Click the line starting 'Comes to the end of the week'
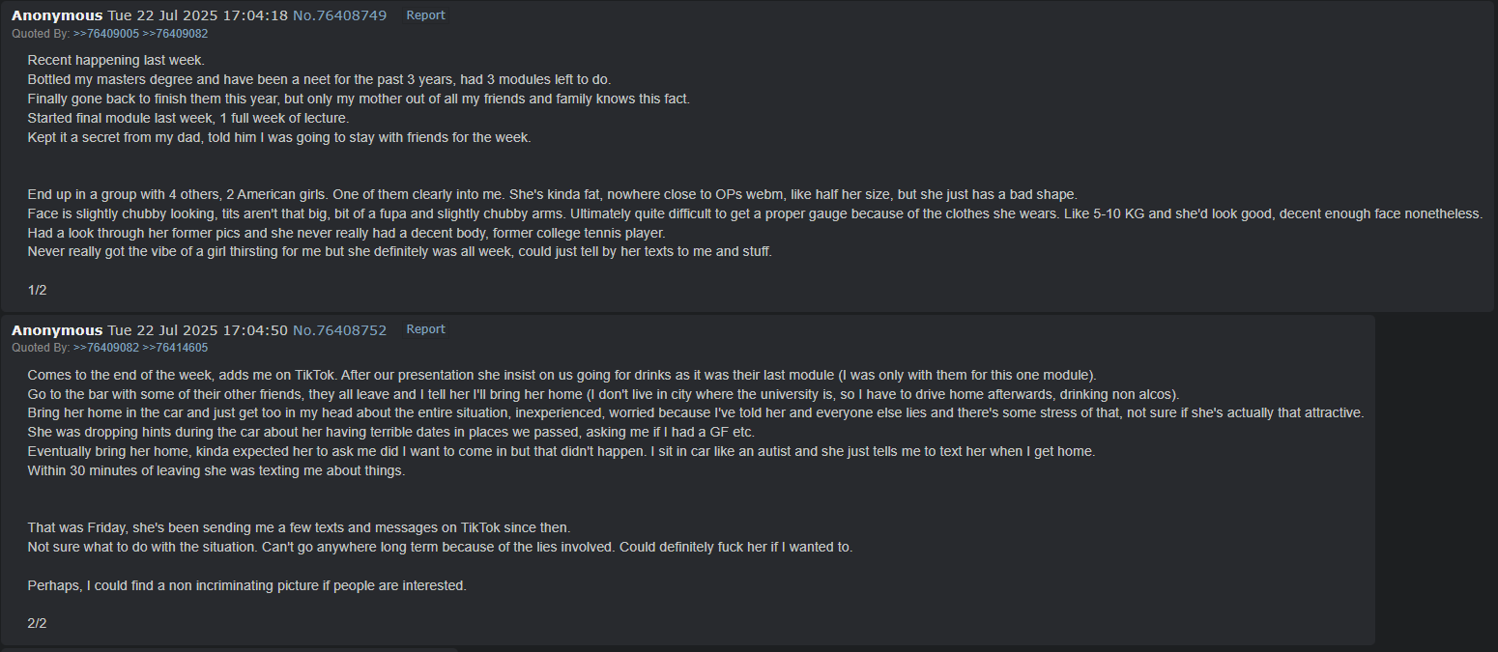1498x652 pixels. coord(562,375)
